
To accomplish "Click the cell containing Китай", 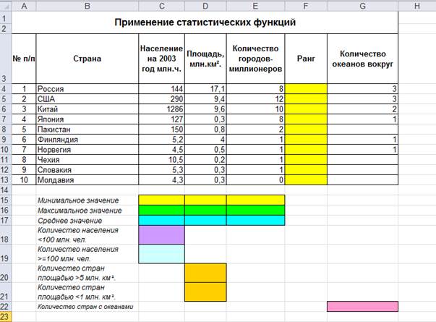I will 87,109.
